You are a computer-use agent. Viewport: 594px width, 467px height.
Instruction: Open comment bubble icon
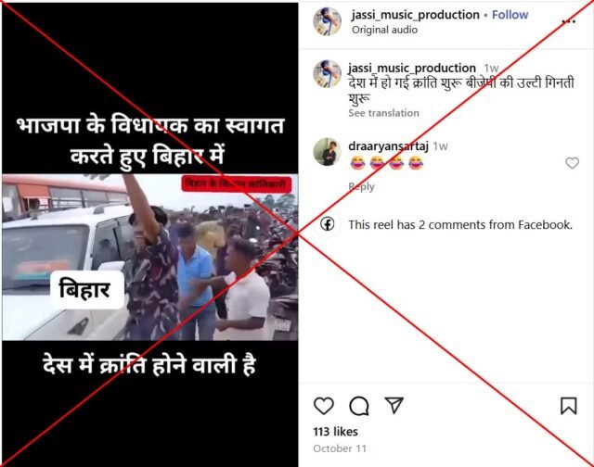359,406
